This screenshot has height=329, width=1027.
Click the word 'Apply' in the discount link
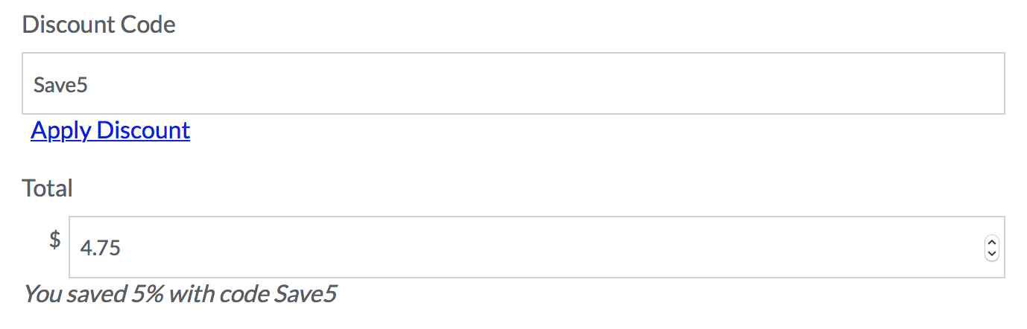[x=61, y=130]
